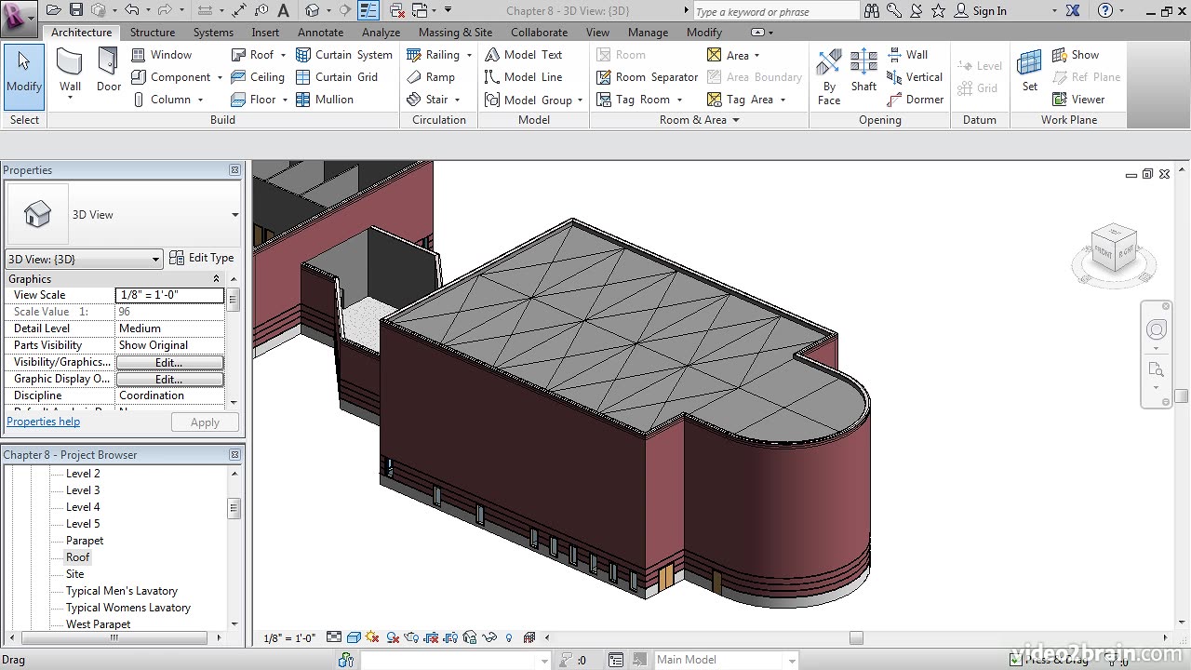
Task: Select the Curtain Grid tool
Action: (337, 77)
